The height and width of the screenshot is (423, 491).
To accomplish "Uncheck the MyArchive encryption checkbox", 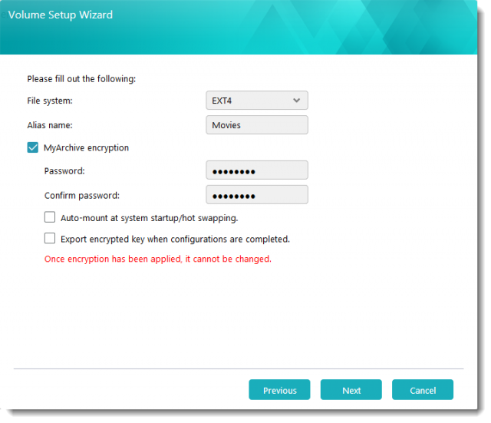I will click(33, 147).
